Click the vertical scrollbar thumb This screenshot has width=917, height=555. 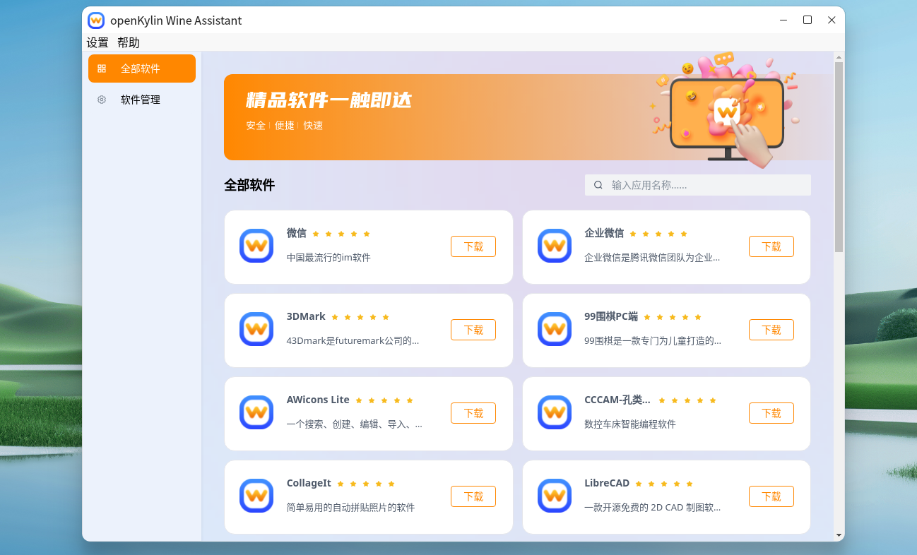tap(839, 157)
